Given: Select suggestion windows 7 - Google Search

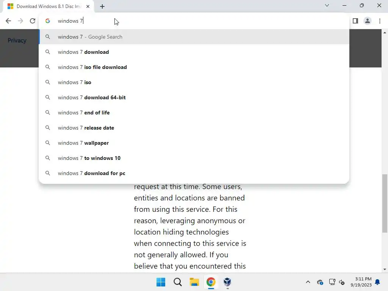Looking at the screenshot, I should tap(194, 37).
